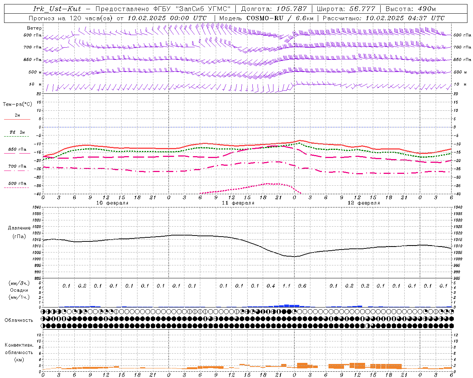Click the 10 февраля date label
Screen dimensions: 473x378
point(112,203)
